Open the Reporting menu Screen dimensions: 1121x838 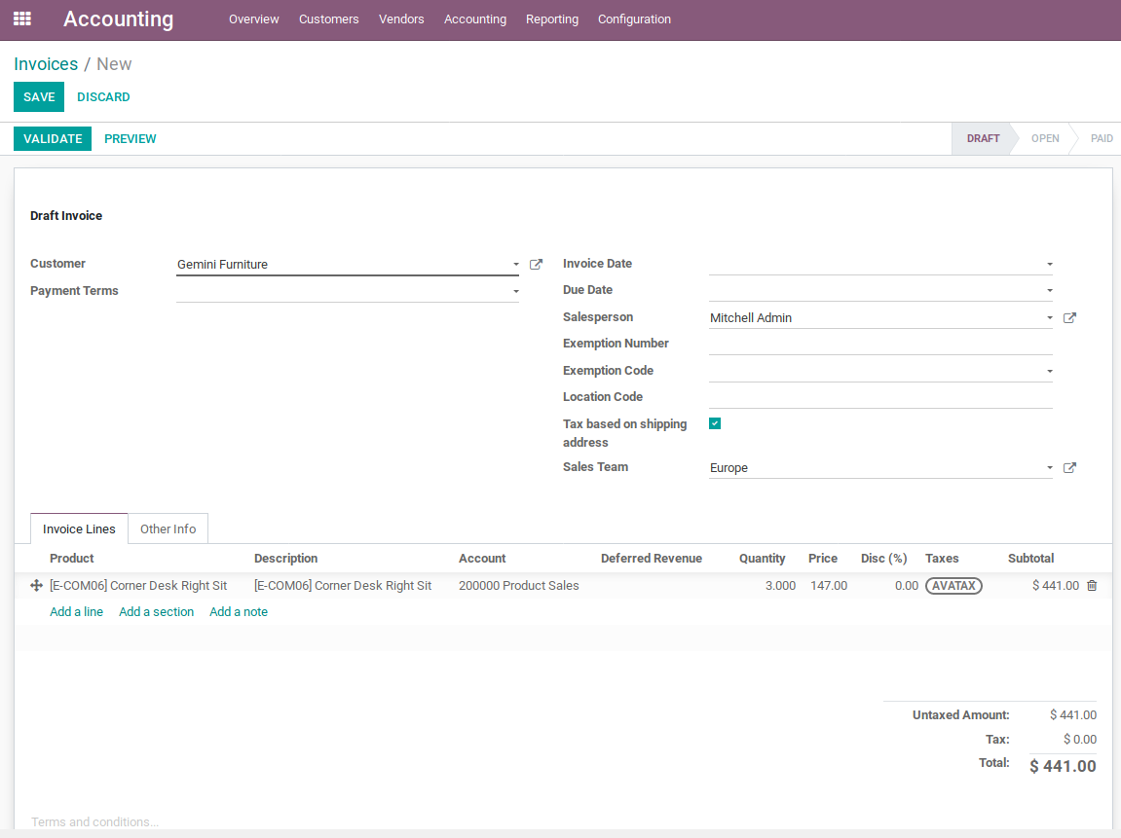coord(551,19)
